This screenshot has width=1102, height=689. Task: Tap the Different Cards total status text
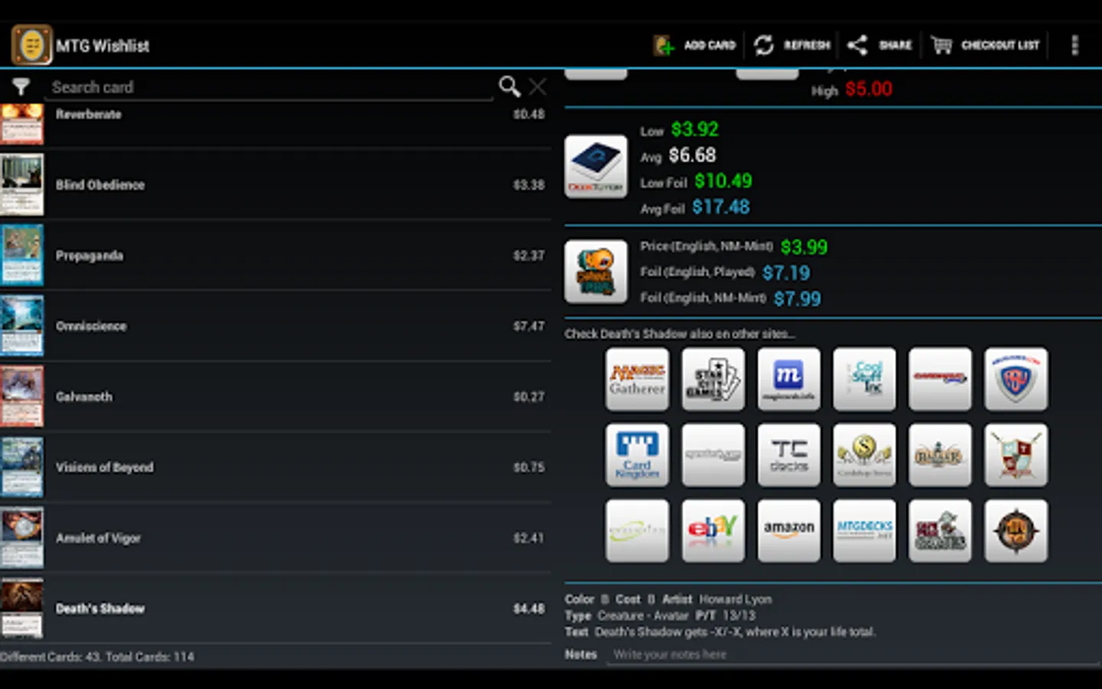97,657
